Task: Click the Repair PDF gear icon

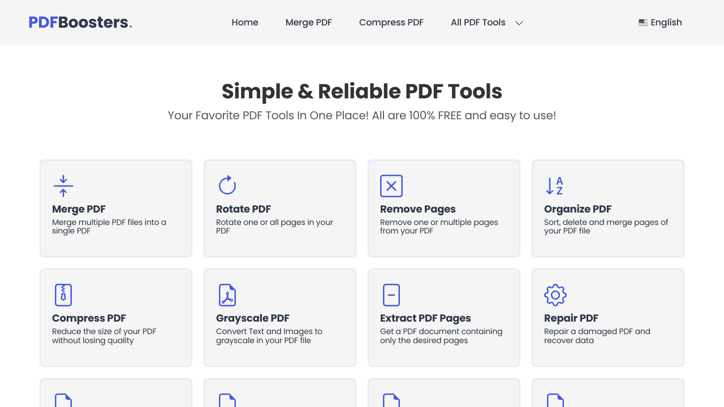Action: pos(555,295)
